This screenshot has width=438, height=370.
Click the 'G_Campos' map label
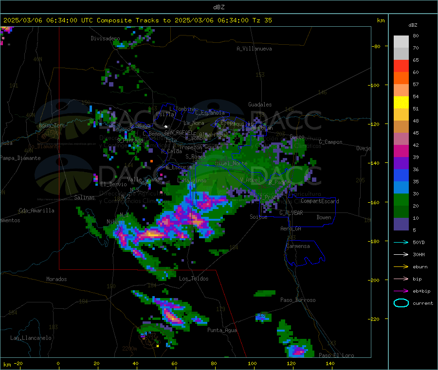tap(330, 142)
